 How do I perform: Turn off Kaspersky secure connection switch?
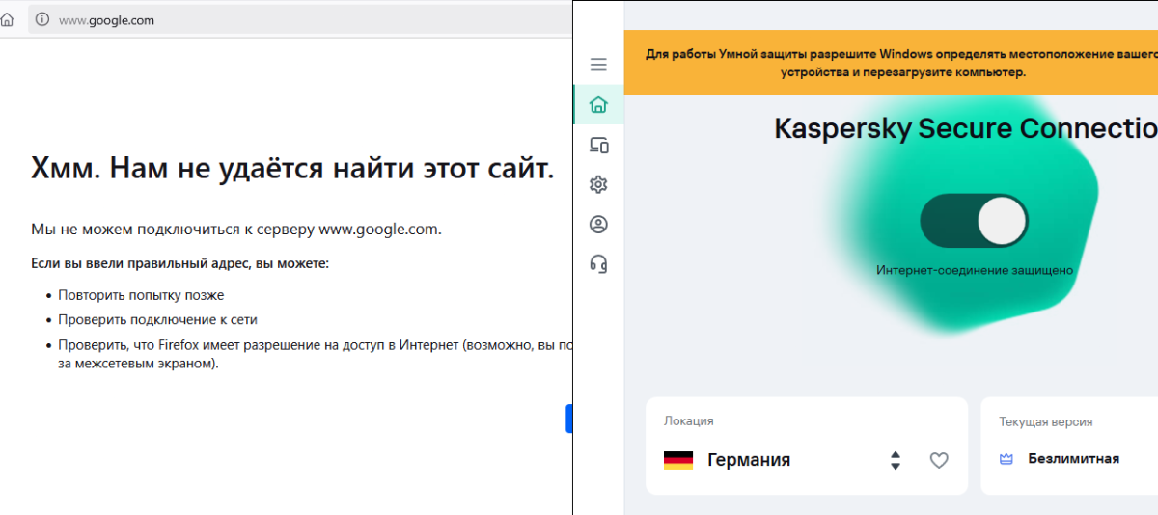click(974, 221)
